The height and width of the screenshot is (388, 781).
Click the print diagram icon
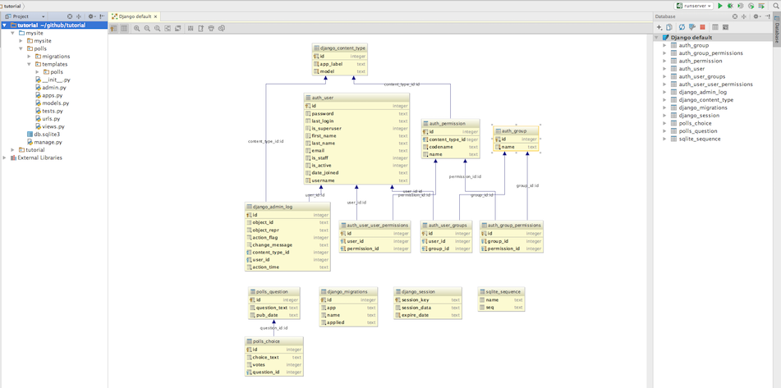(211, 29)
